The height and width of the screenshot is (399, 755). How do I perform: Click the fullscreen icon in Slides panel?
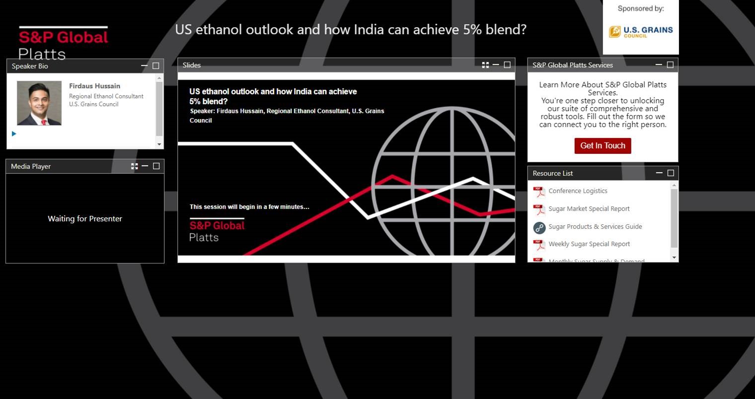485,65
